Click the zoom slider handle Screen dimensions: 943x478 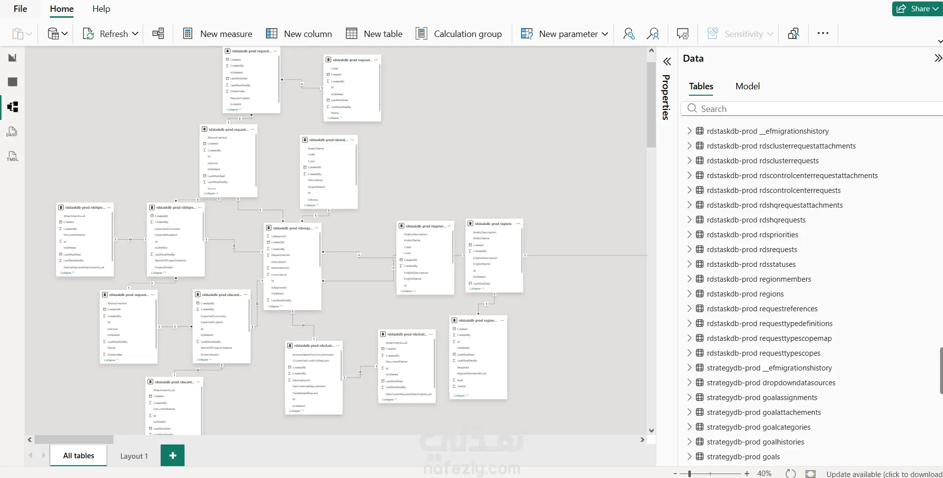click(x=689, y=474)
